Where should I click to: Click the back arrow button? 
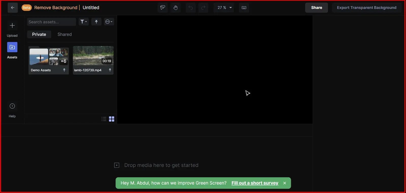point(13,8)
